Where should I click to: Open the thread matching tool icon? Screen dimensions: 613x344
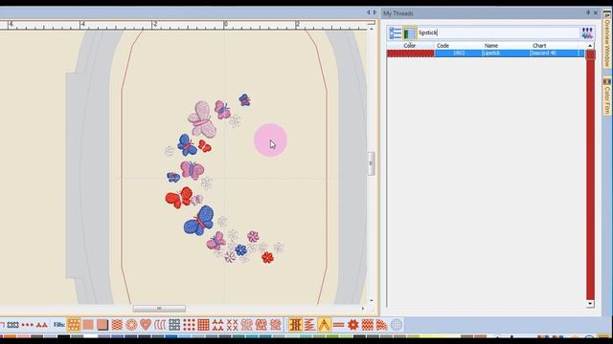coord(587,33)
